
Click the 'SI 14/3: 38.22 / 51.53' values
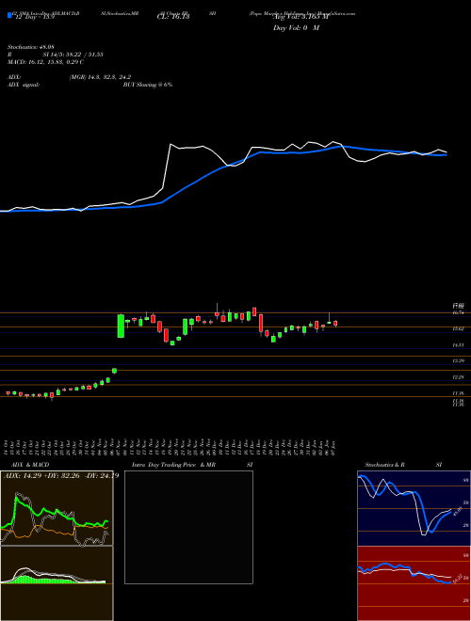[73, 55]
